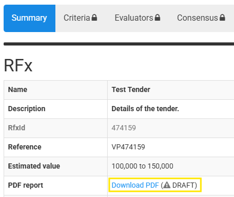
Task: Switch to the Criteria tab
Action: coord(80,18)
